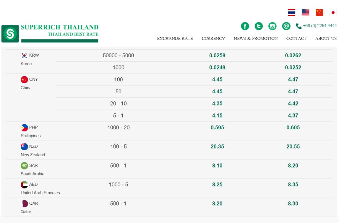The height and width of the screenshot is (223, 339).
Task: Navigate to the CONTACT page
Action: pos(296,39)
